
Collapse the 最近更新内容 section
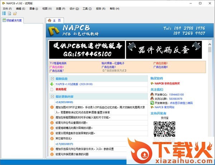coord(52,97)
